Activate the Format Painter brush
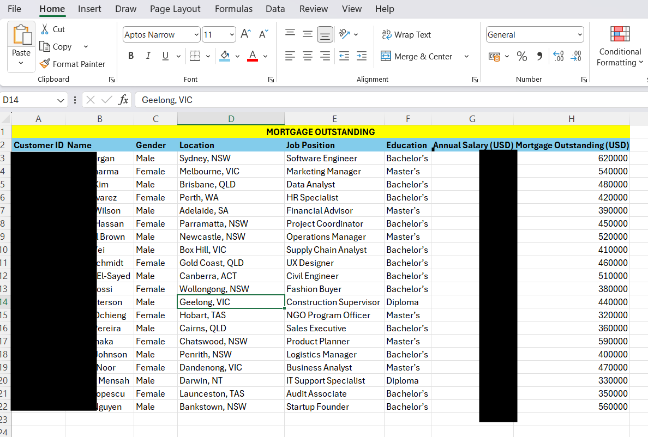The image size is (648, 437). click(45, 64)
